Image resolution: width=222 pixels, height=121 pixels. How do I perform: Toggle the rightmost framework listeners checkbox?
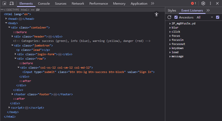(218, 17)
